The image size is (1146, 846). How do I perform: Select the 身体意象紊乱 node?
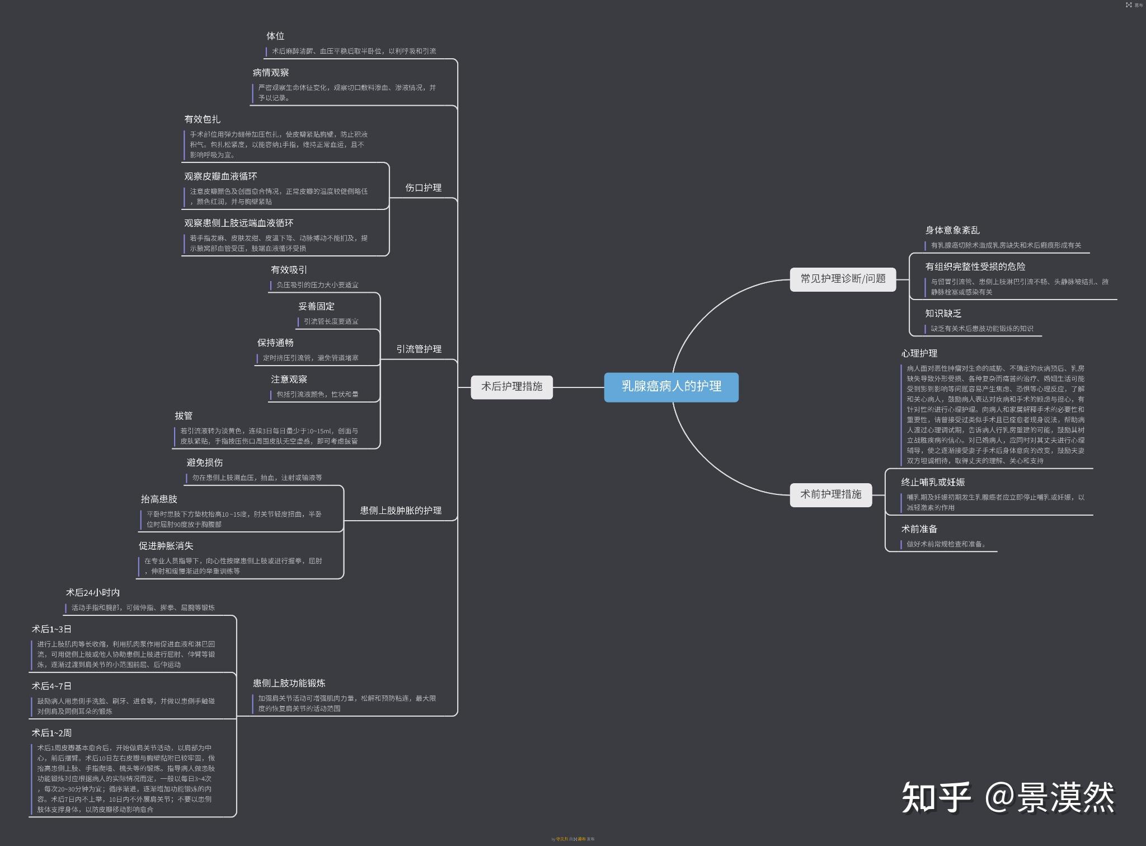[952, 230]
